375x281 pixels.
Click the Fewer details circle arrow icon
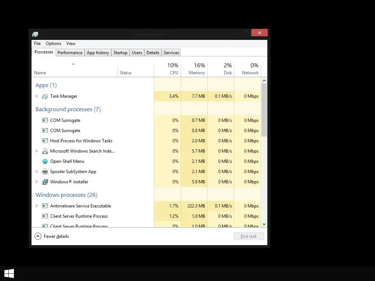[x=38, y=236]
